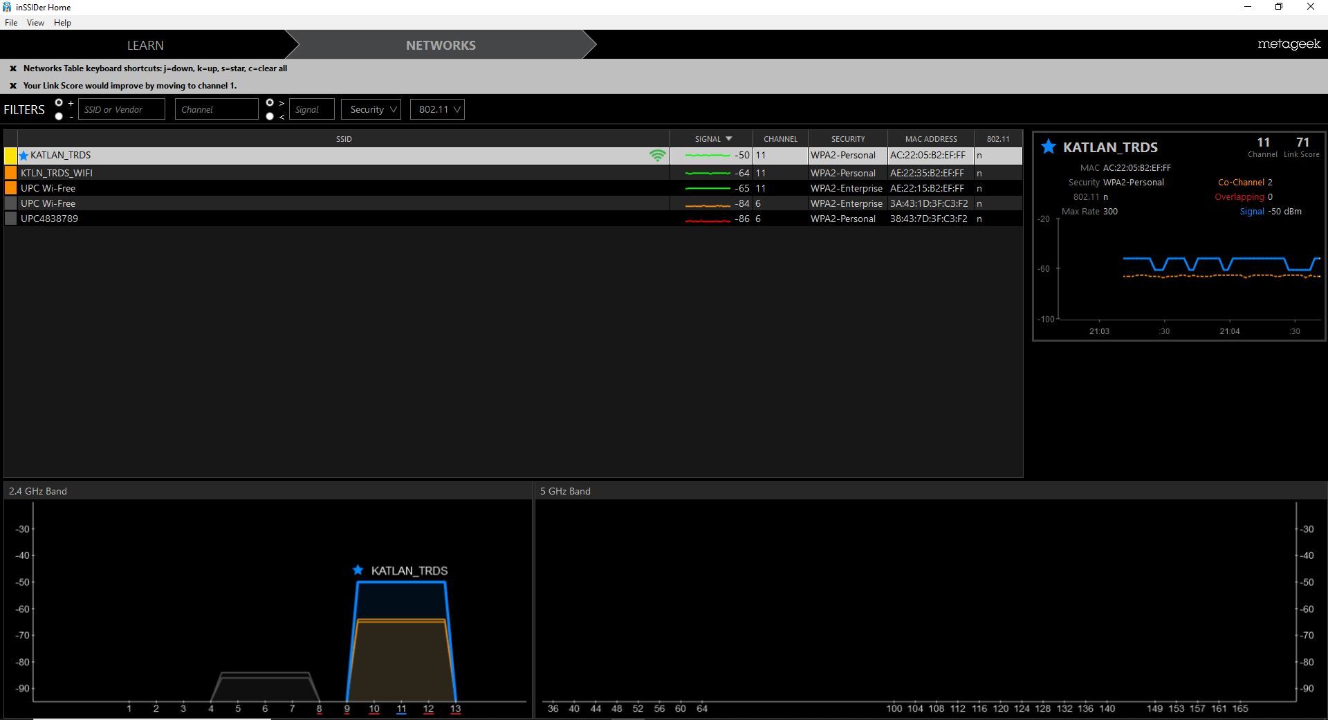Focus the Signal filter field
The image size is (1328, 720).
311,109
